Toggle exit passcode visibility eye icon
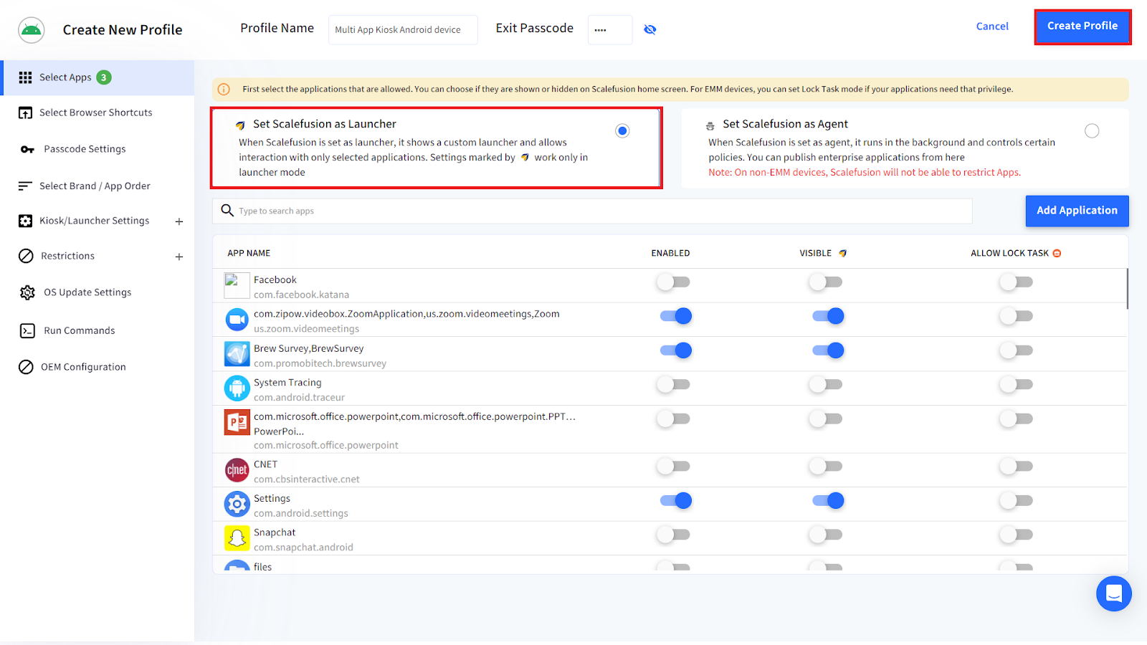Screen dimensions: 1147x645 pyautogui.click(x=649, y=29)
